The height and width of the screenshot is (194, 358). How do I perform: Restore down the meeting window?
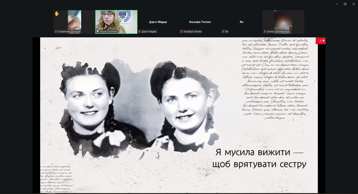(345, 4)
